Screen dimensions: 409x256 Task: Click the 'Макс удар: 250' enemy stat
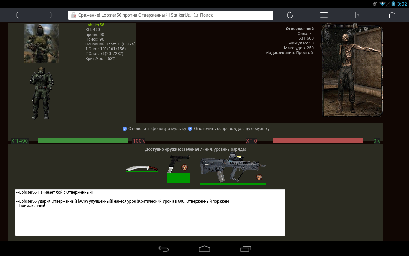click(x=299, y=48)
